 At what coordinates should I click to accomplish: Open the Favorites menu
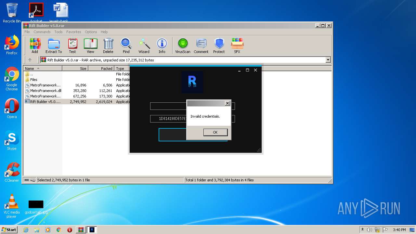click(x=74, y=32)
